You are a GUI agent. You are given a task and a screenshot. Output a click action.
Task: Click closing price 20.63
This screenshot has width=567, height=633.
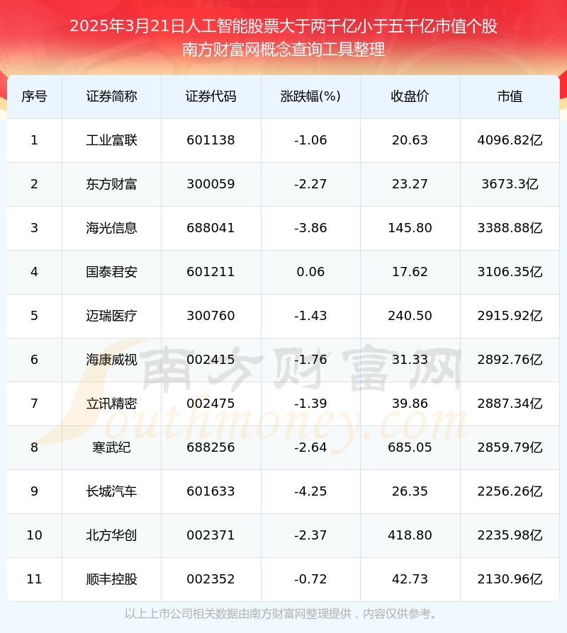click(410, 140)
